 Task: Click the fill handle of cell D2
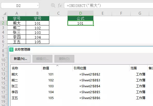[x=93, y=25]
